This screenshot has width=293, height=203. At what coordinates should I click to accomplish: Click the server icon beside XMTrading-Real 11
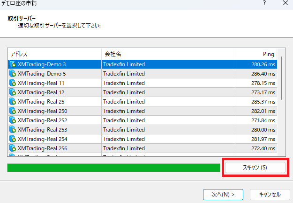(13, 83)
